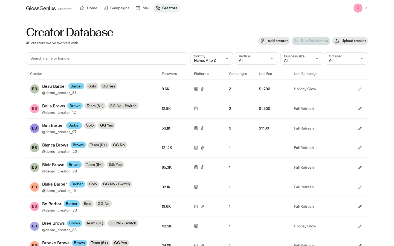
Task: Click the name Brooke Brows
Action: [x=56, y=243]
